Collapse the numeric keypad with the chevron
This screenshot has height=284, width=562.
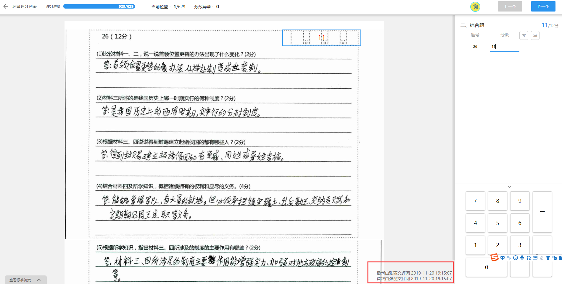click(509, 187)
